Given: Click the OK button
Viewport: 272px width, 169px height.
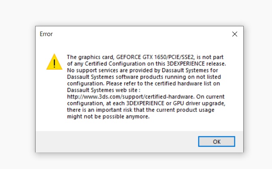Looking at the screenshot, I should 217,141.
